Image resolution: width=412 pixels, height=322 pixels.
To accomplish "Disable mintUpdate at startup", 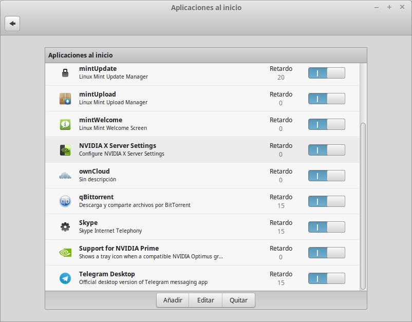I will point(327,73).
